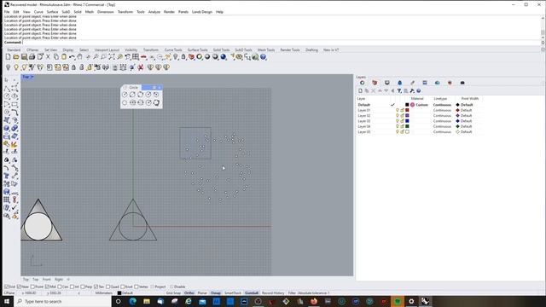
Task: Click the Windows Start button
Action: point(7,301)
